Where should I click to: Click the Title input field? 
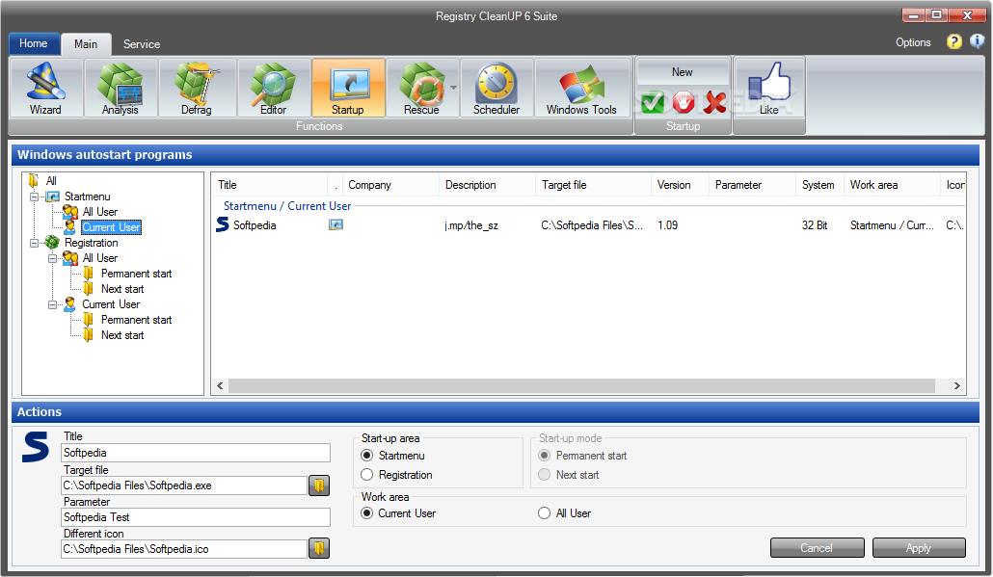coord(196,453)
